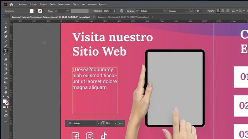The width and height of the screenshot is (248, 139).
Task: Expand the stroke color dropdown
Action: tap(44, 11)
